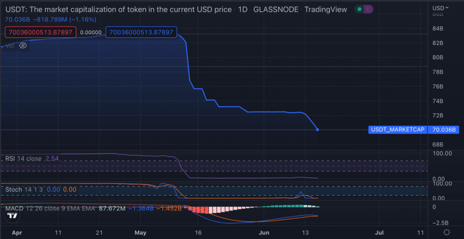Click the RSI 14 close indicator label
Image resolution: width=464 pixels, height=239 pixels.
tap(23, 159)
